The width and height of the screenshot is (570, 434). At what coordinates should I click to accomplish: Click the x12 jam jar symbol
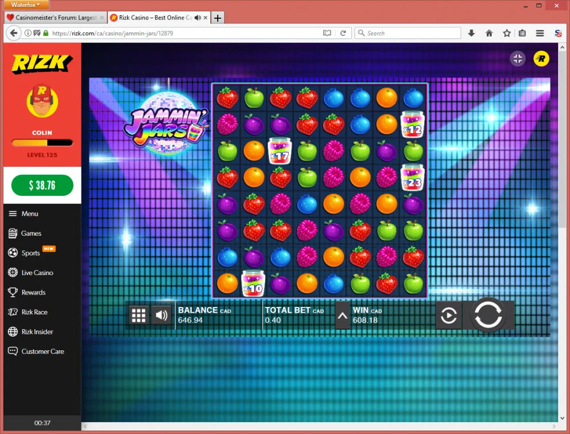pos(413,124)
